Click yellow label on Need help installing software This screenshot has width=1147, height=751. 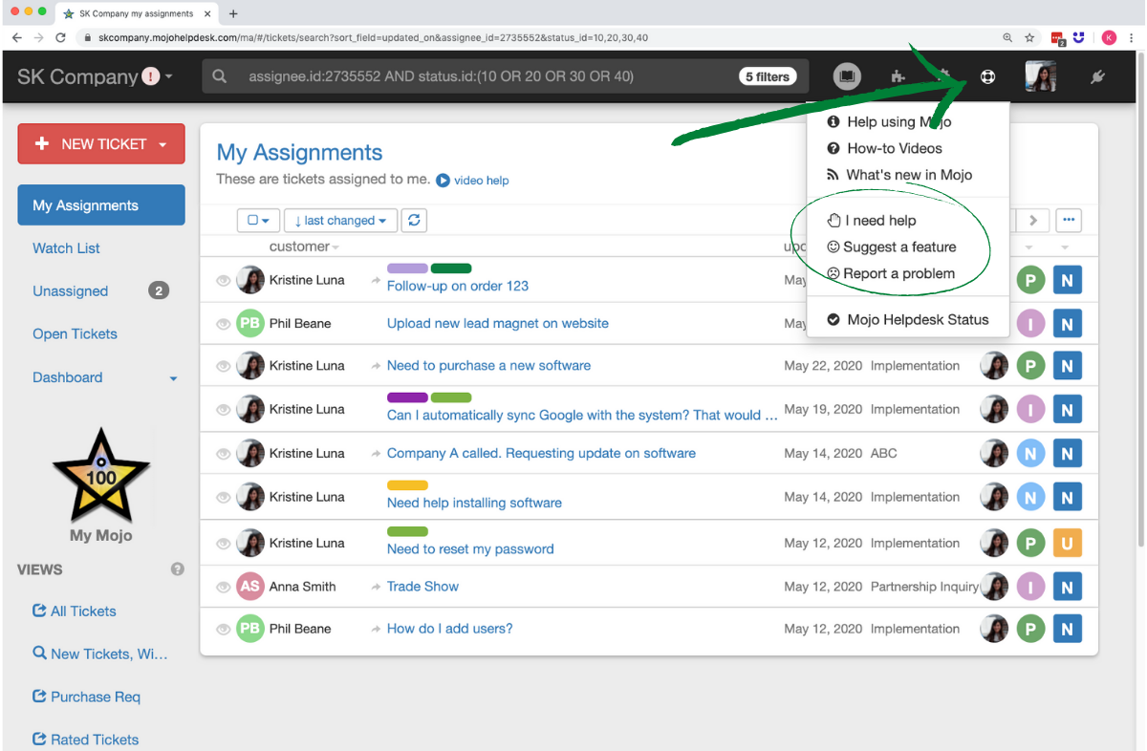407,485
